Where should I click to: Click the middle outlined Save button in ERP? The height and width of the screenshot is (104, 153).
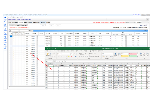(51, 25)
